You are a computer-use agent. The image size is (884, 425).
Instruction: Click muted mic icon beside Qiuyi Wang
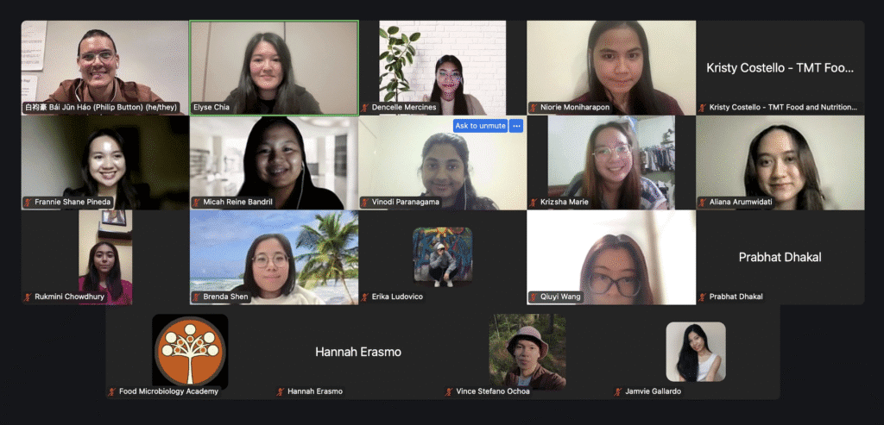(x=534, y=297)
